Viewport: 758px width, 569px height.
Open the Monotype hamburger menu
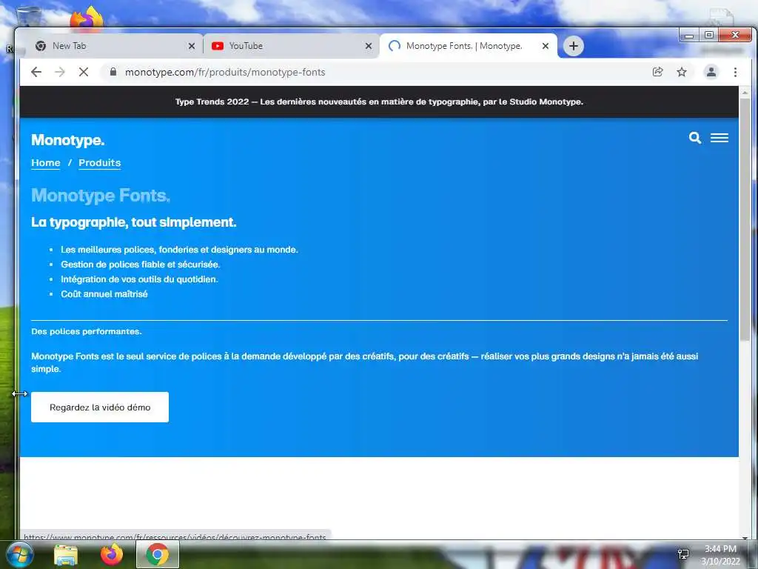[x=720, y=138]
